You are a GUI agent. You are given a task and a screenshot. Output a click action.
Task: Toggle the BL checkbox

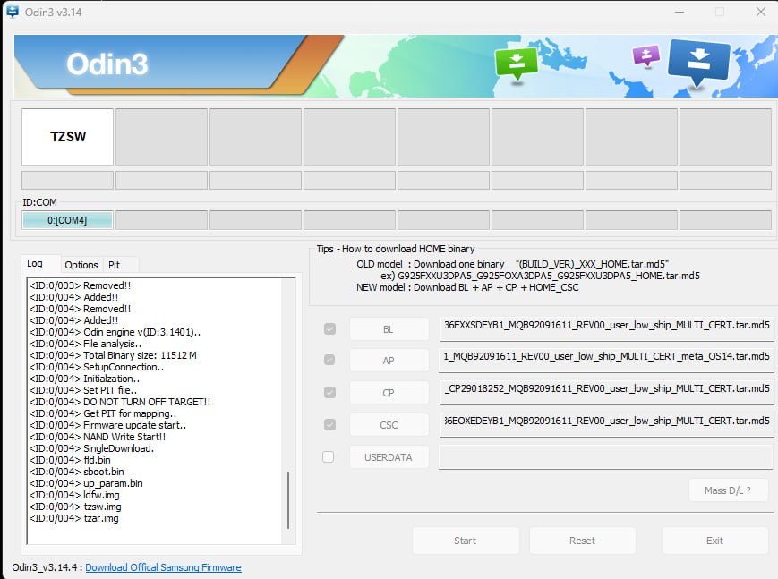[329, 329]
